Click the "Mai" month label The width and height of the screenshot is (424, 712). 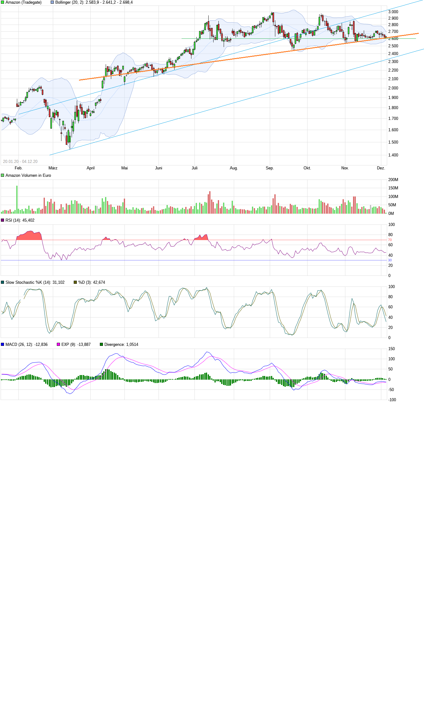tap(124, 168)
